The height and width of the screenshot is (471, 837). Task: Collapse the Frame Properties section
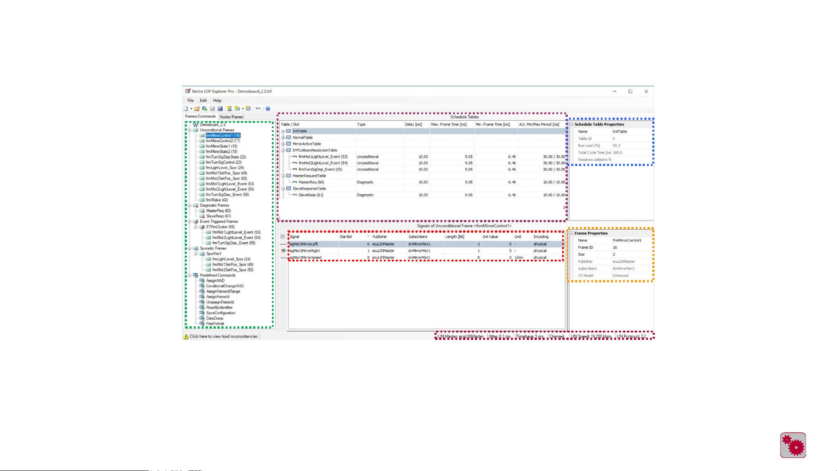572,233
